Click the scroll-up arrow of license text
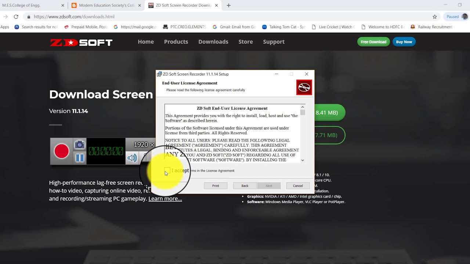 (x=303, y=107)
